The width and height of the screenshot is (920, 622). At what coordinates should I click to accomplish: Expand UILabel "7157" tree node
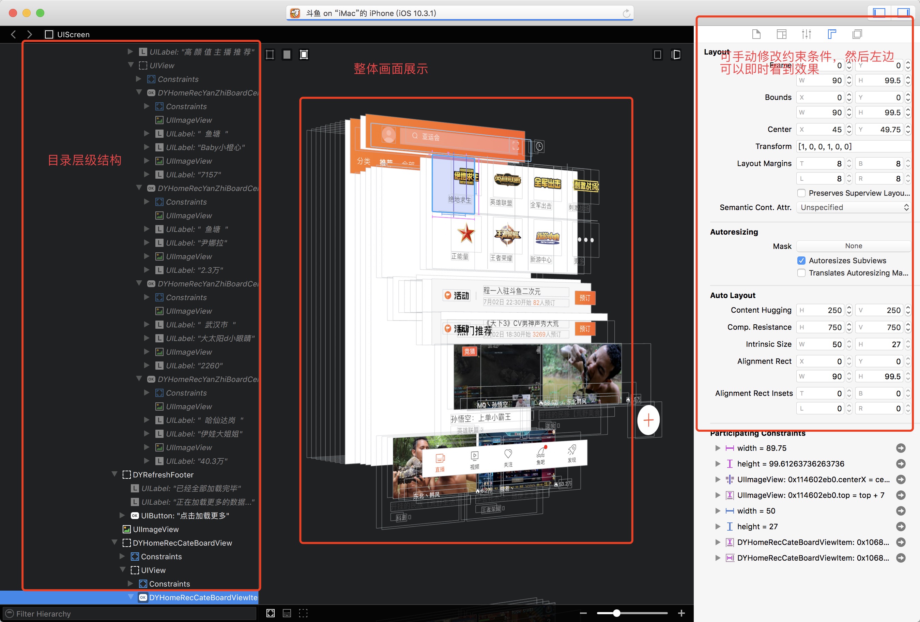pyautogui.click(x=147, y=174)
